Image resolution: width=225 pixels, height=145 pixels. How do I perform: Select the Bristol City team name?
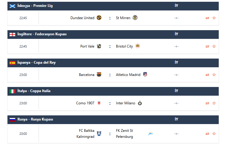click(x=124, y=46)
